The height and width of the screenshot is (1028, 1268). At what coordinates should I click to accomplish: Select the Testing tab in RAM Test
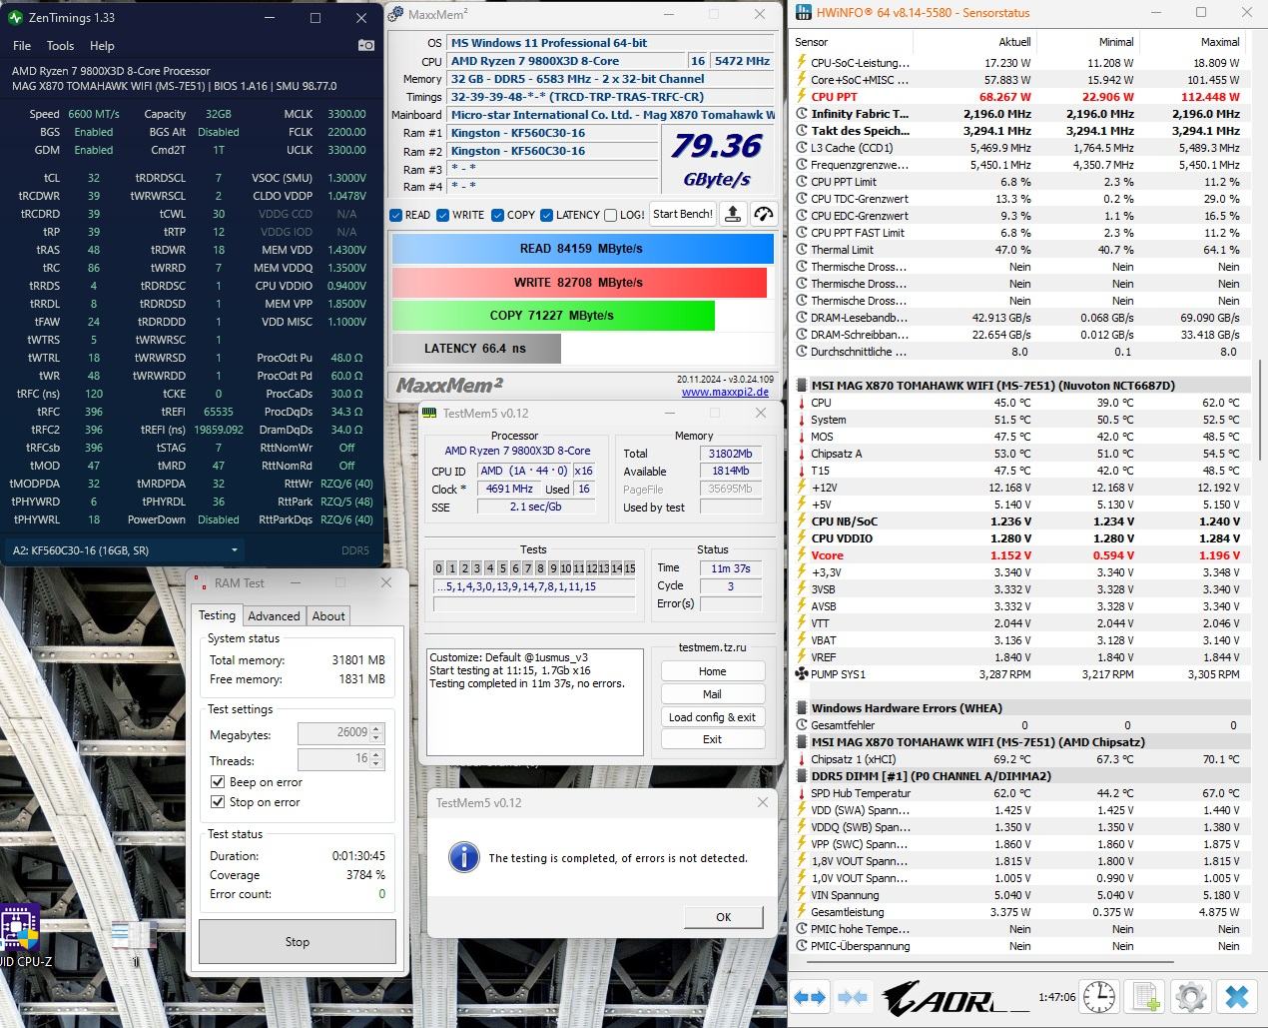pyautogui.click(x=217, y=615)
